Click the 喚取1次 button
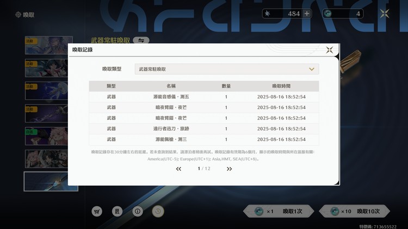This screenshot has height=229, width=408. click(279, 211)
